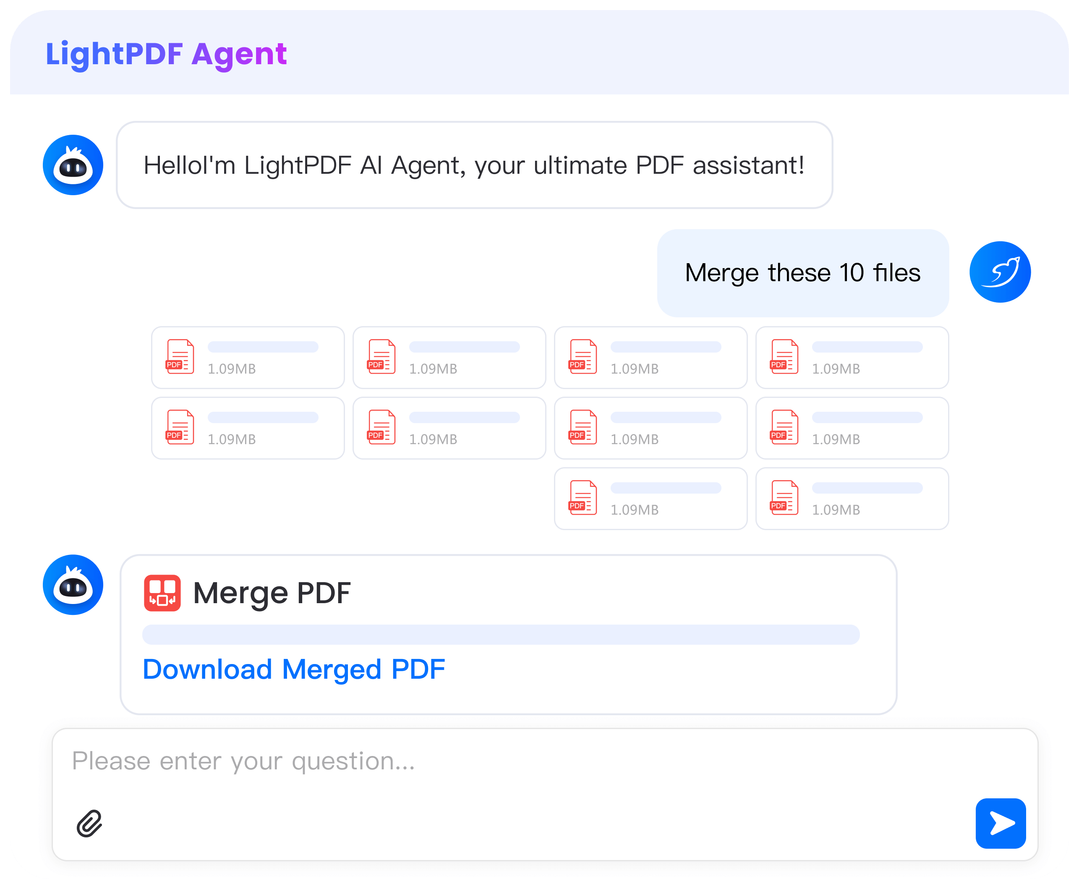Viewport: 1079px width, 889px height.
Task: Click the Merge PDF heading text
Action: point(272,594)
